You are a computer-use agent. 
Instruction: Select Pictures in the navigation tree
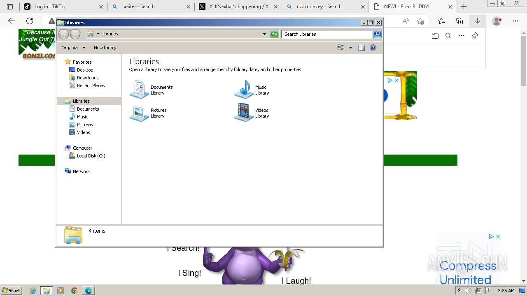pyautogui.click(x=85, y=125)
